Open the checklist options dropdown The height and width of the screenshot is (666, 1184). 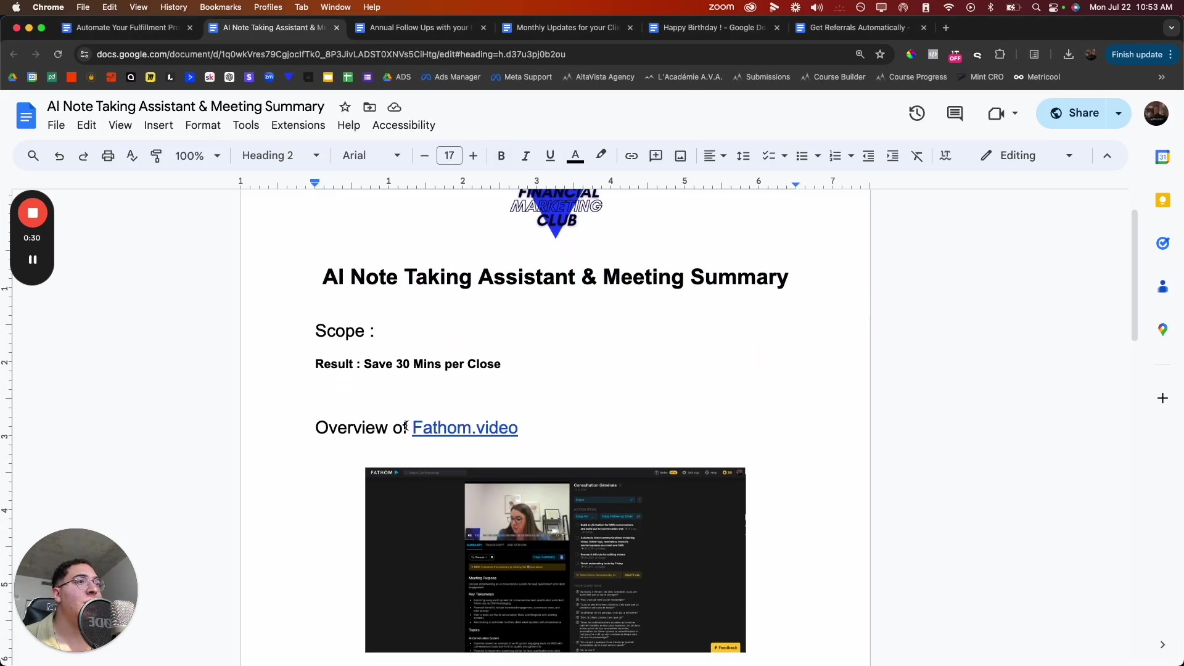click(x=784, y=156)
